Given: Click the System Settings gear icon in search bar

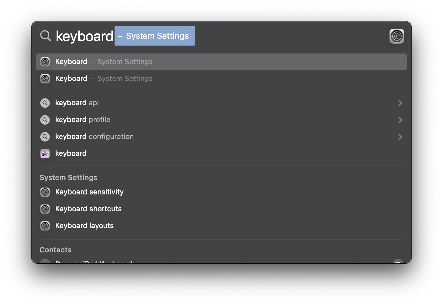Looking at the screenshot, I should 397,36.
